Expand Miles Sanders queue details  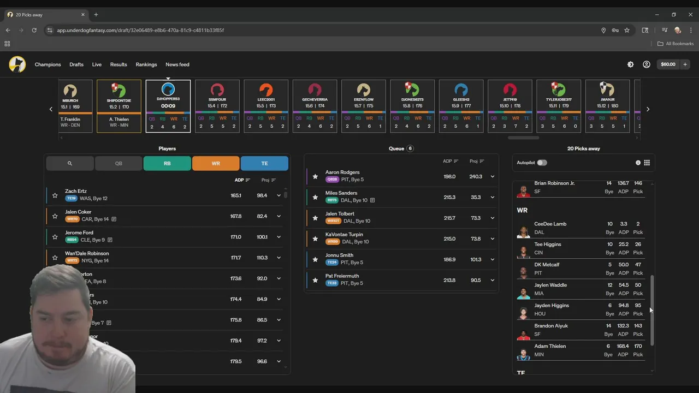click(492, 198)
